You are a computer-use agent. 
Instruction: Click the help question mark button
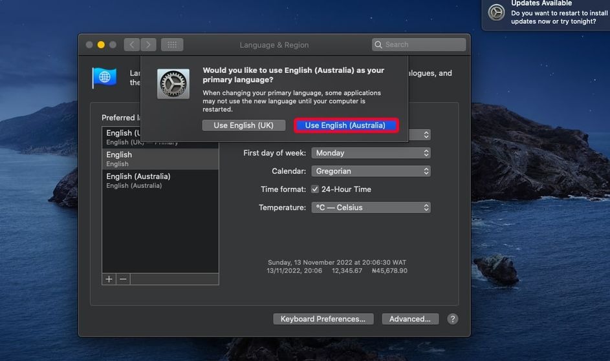pyautogui.click(x=453, y=319)
